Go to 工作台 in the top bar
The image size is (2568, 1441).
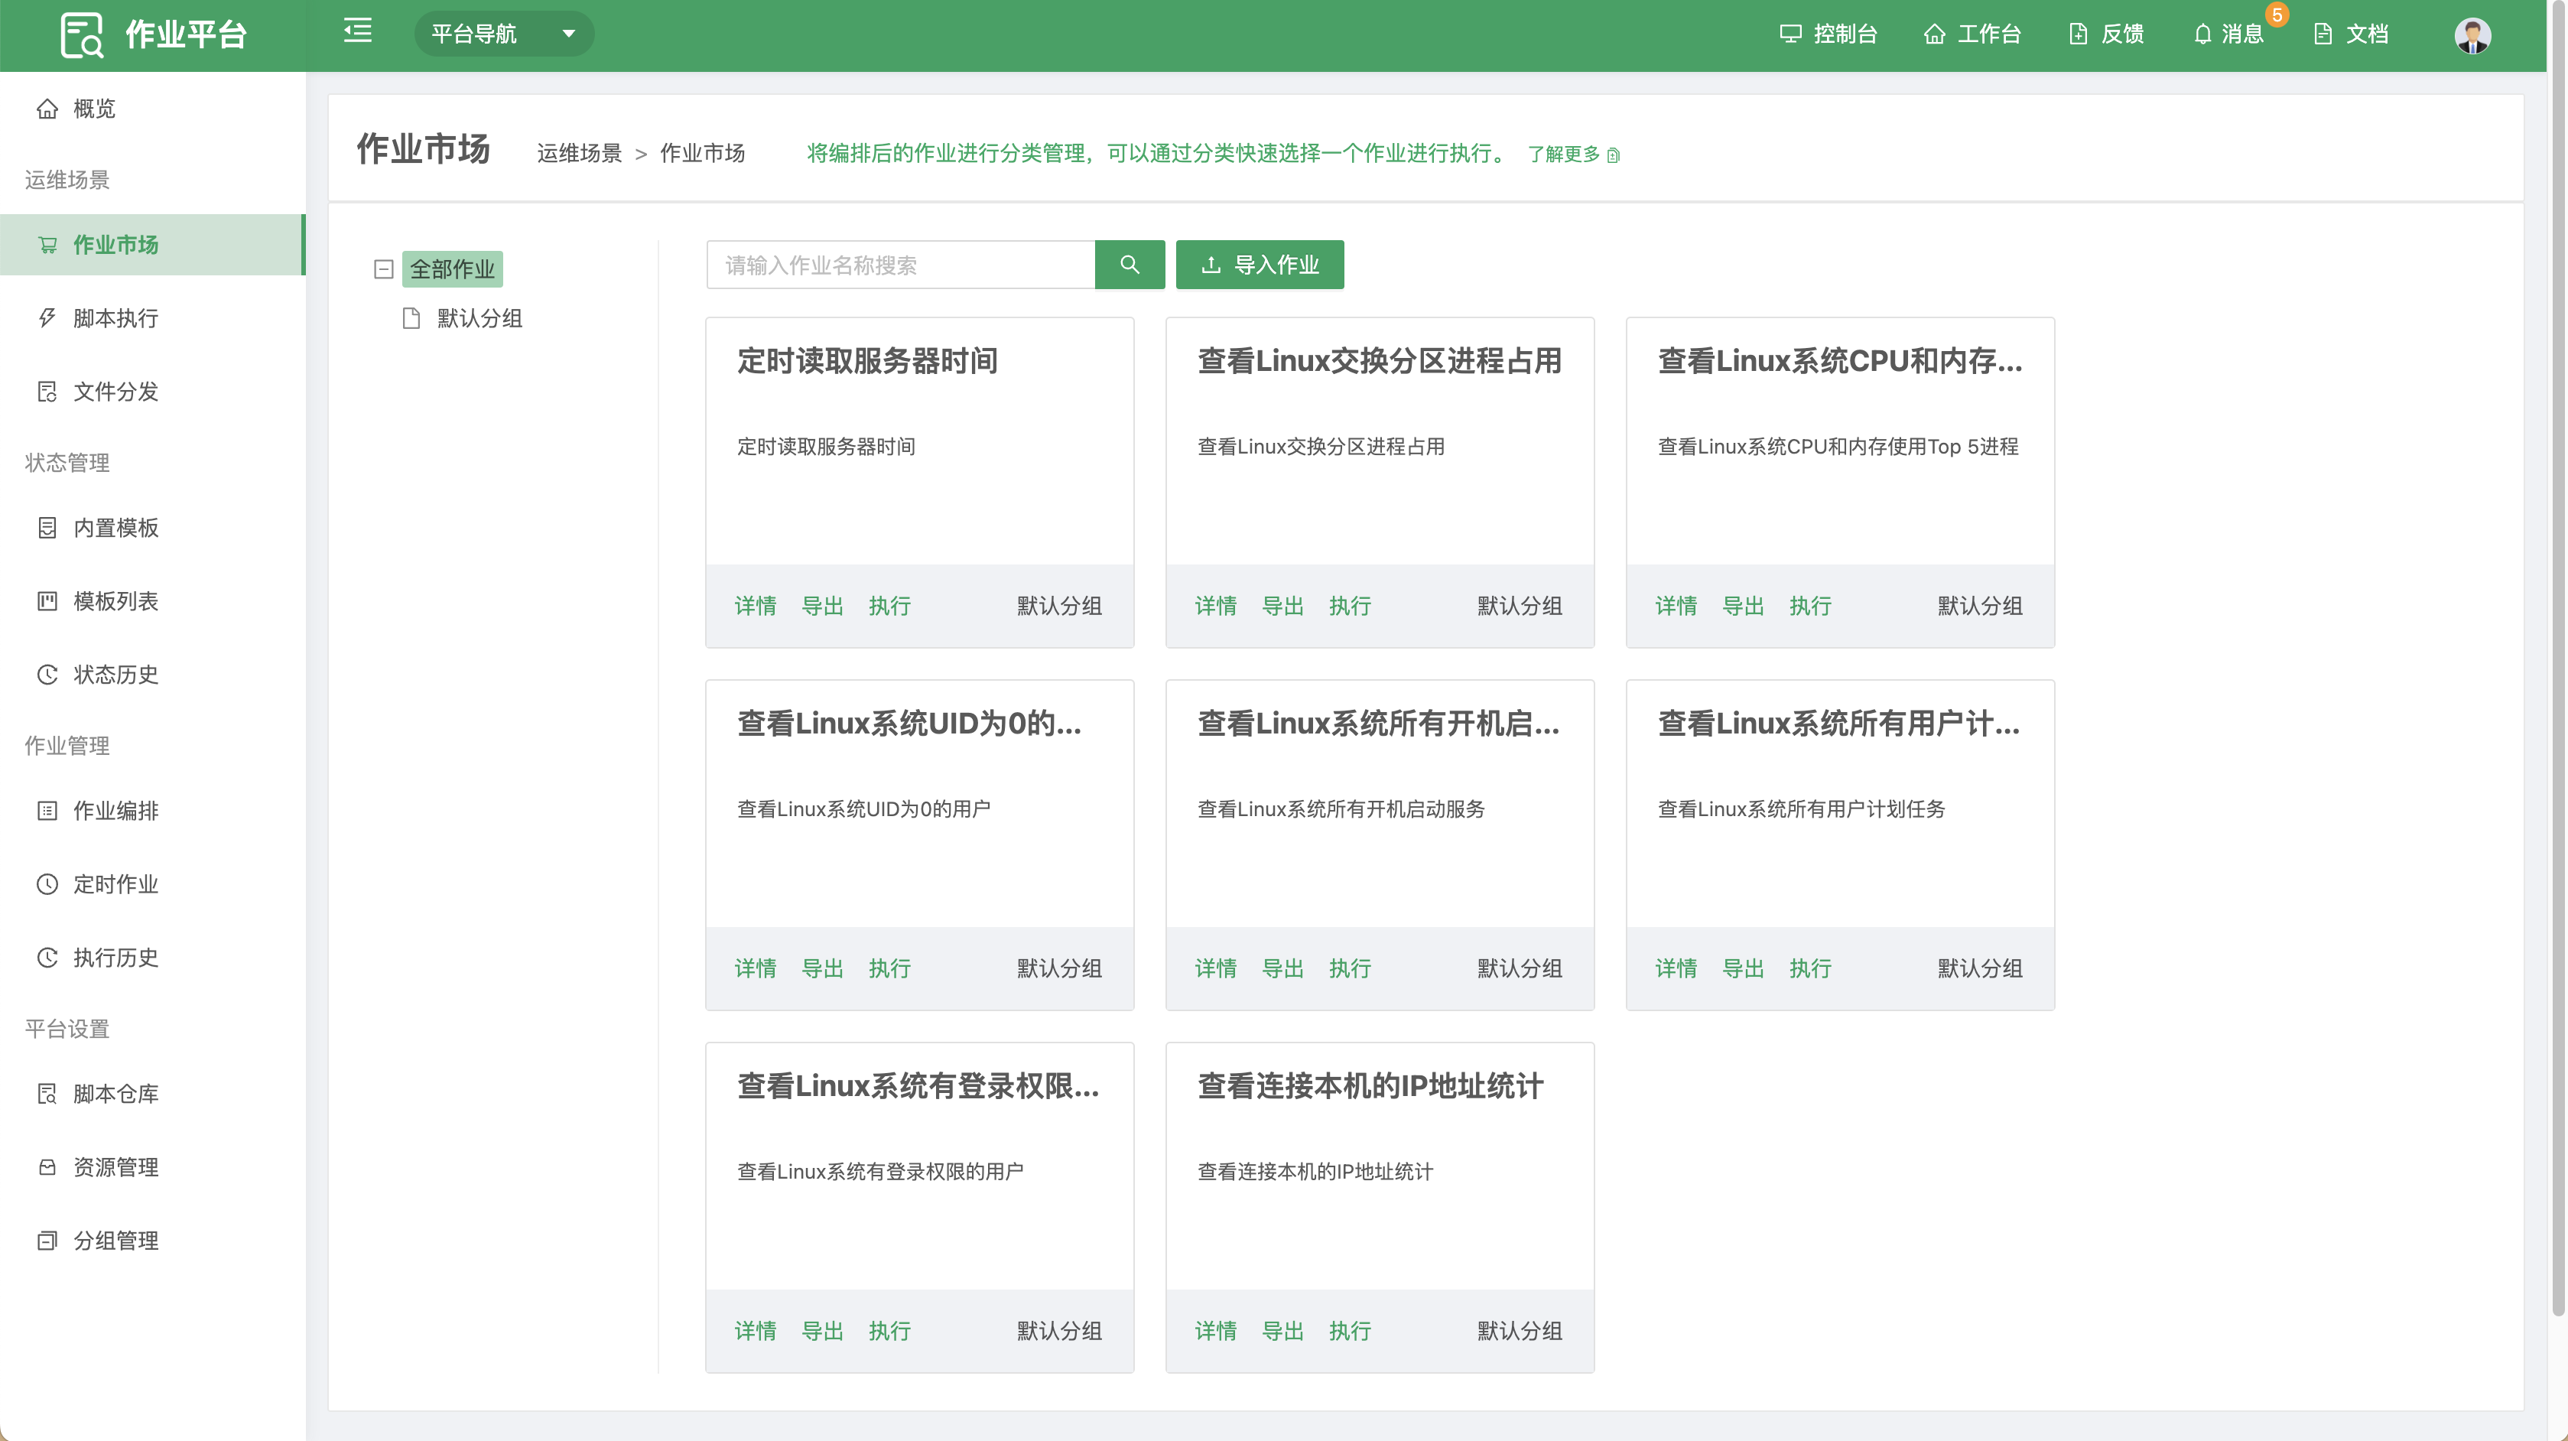point(1972,35)
